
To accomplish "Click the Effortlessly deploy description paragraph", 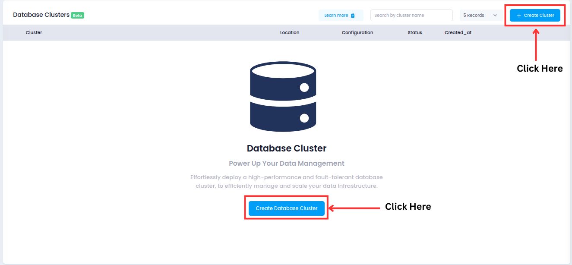I will 286,181.
